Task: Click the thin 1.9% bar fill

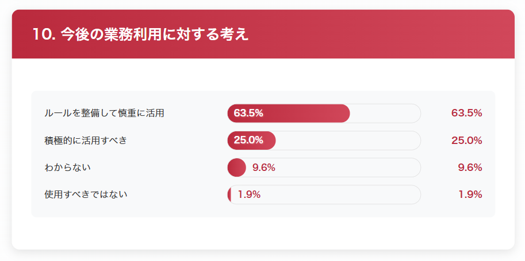Action: click(229, 194)
